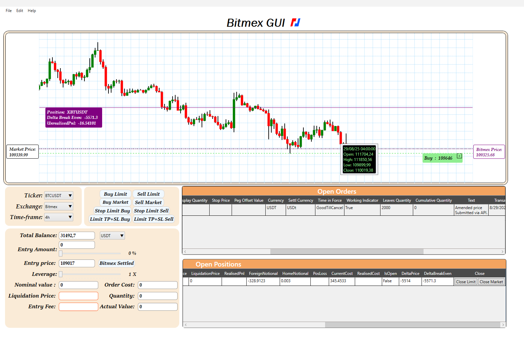
Task: Expand the Ticker dropdown showing BTCUSDT
Action: click(59, 195)
